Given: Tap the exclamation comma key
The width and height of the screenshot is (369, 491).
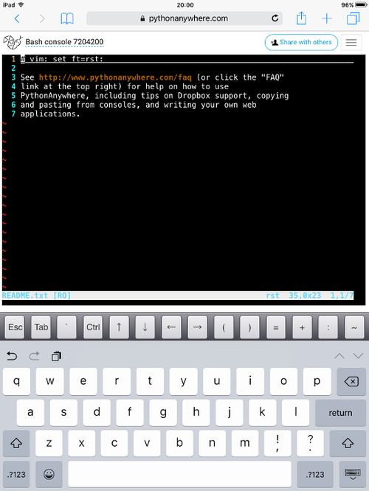Looking at the screenshot, I should click(x=277, y=443).
